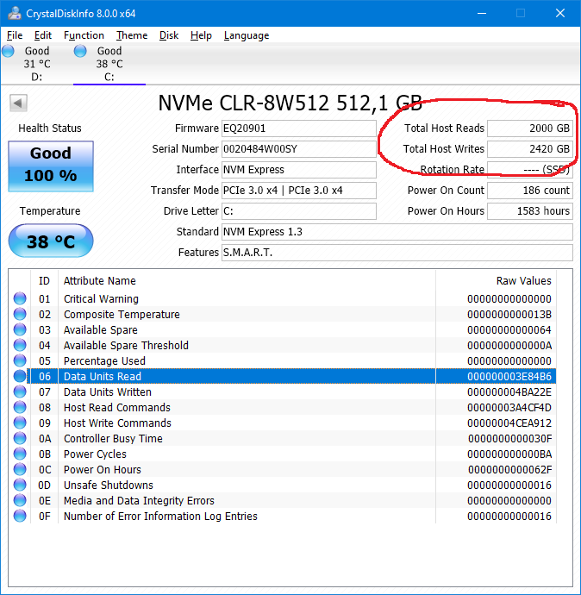Click the previous disk arrow icon

pyautogui.click(x=18, y=103)
